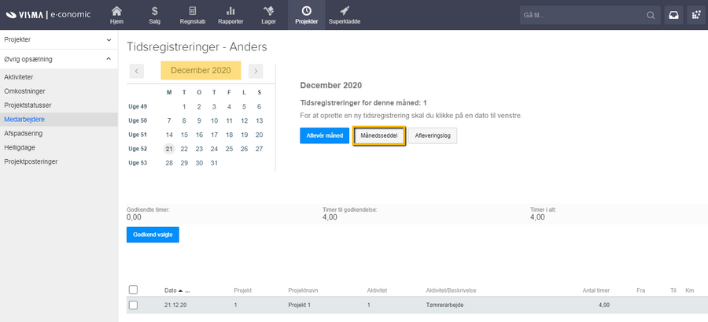The image size is (708, 322).
Task: Click the inbox icon in top bar
Action: pos(674,15)
